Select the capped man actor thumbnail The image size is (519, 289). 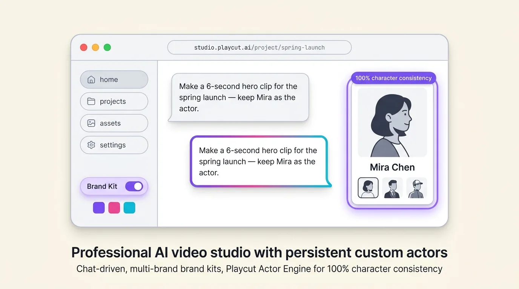coord(417,188)
